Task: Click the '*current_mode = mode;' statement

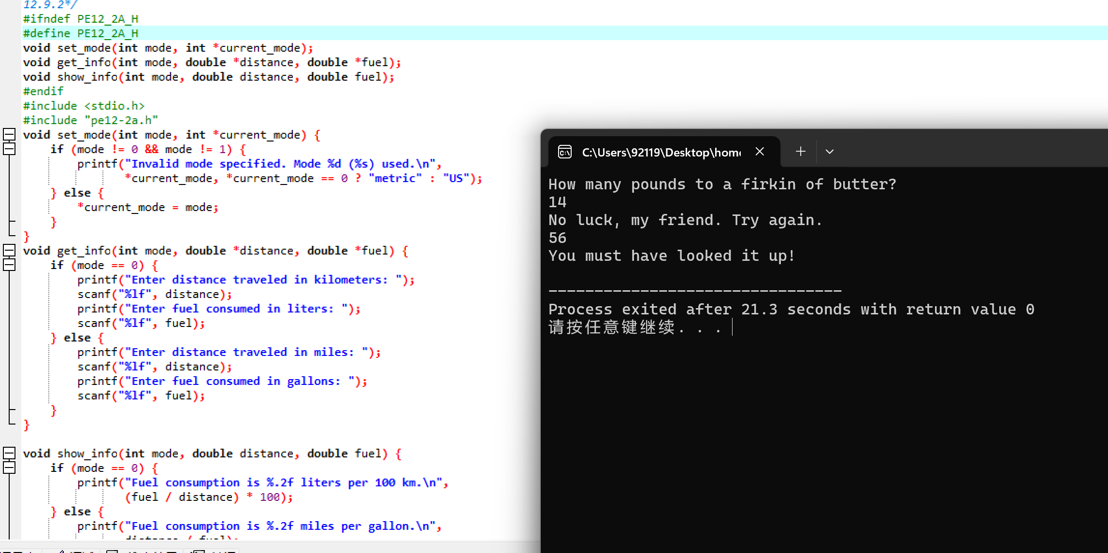Action: point(148,207)
